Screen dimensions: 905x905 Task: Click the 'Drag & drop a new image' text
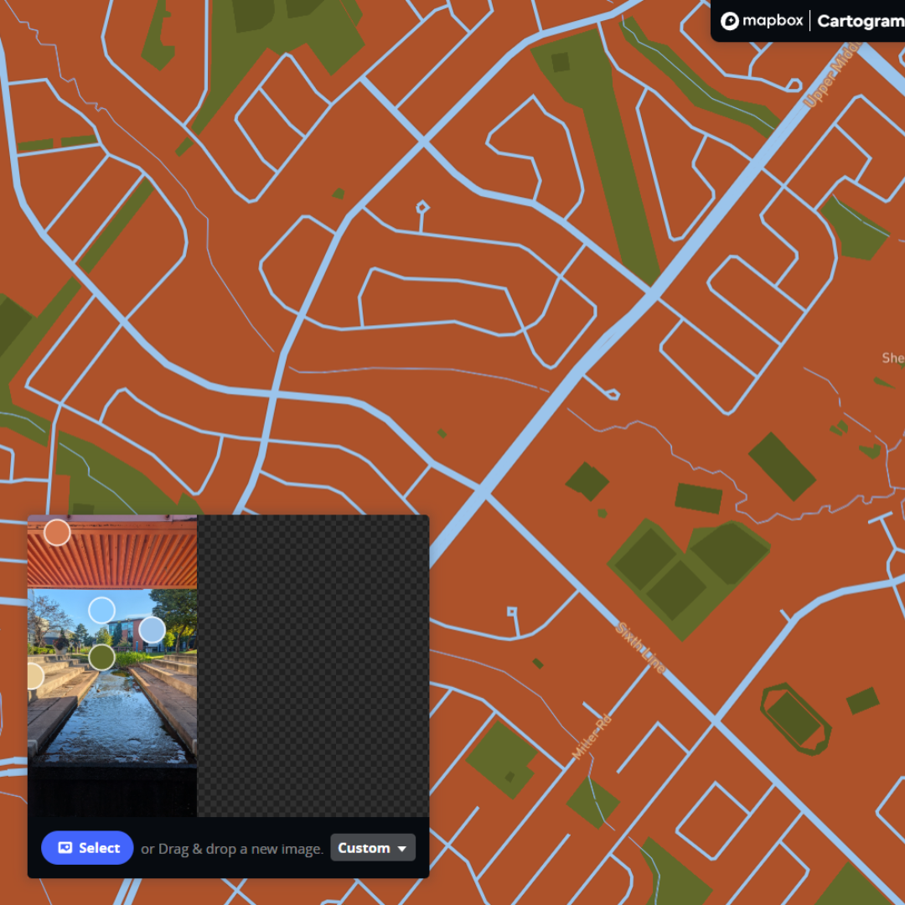coord(232,849)
